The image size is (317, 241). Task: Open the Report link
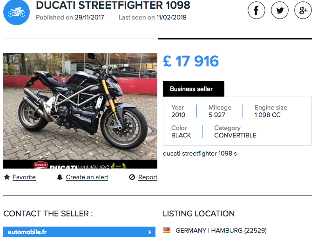148,177
